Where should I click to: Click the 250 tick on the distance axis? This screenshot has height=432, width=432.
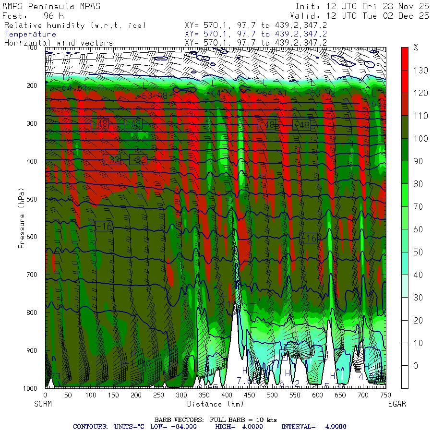(x=159, y=395)
